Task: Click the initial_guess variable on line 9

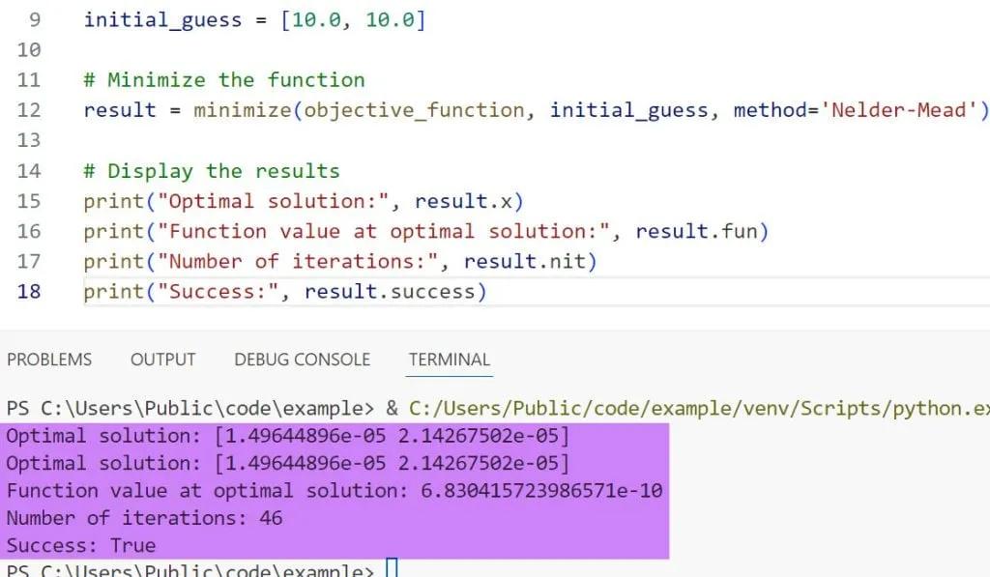Action: point(162,19)
